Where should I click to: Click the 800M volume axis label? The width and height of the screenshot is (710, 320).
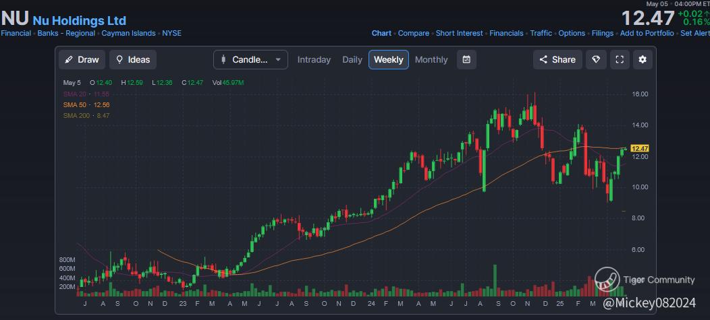point(67,260)
